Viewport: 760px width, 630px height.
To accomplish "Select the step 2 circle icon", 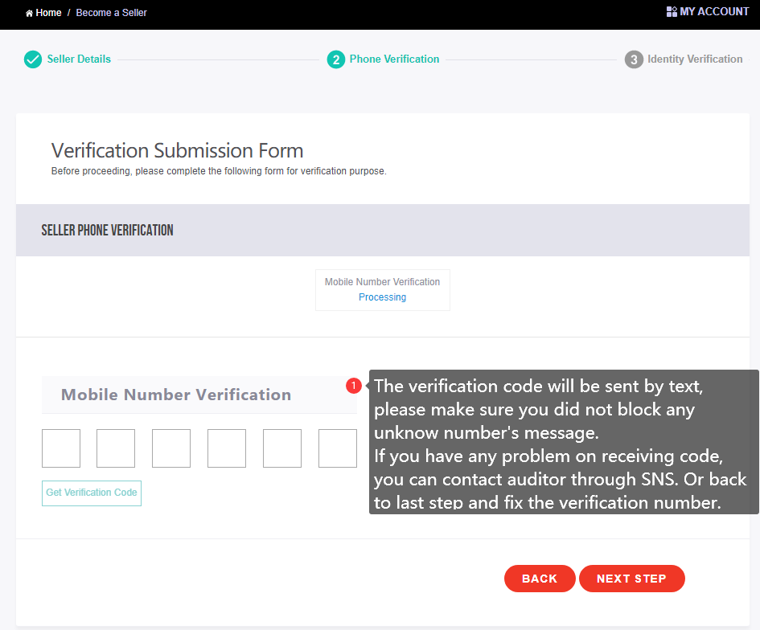I will point(336,59).
